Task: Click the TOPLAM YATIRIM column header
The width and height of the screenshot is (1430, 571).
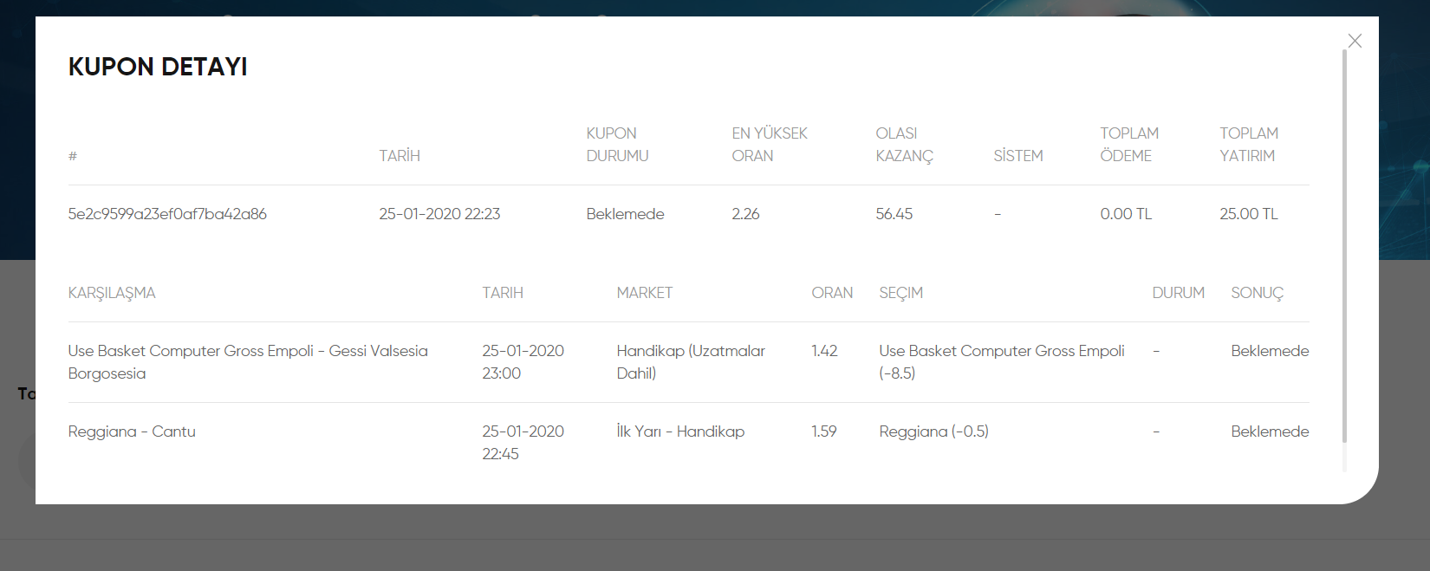Action: (x=1249, y=145)
